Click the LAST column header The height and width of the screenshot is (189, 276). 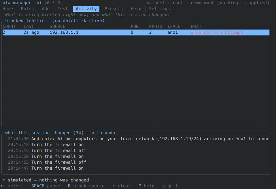(x=29, y=27)
